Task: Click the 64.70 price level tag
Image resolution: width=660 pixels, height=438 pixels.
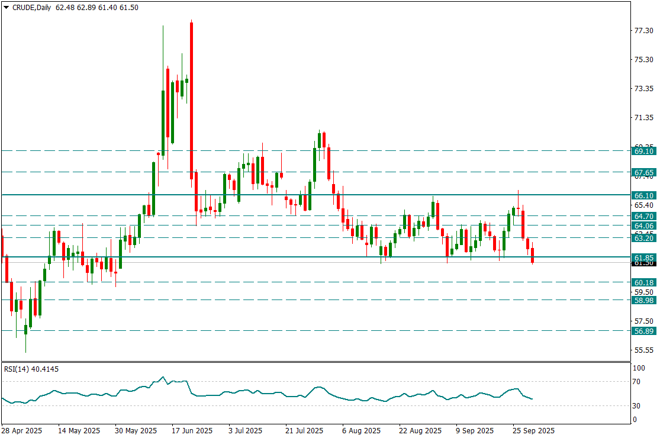Action: tap(643, 217)
